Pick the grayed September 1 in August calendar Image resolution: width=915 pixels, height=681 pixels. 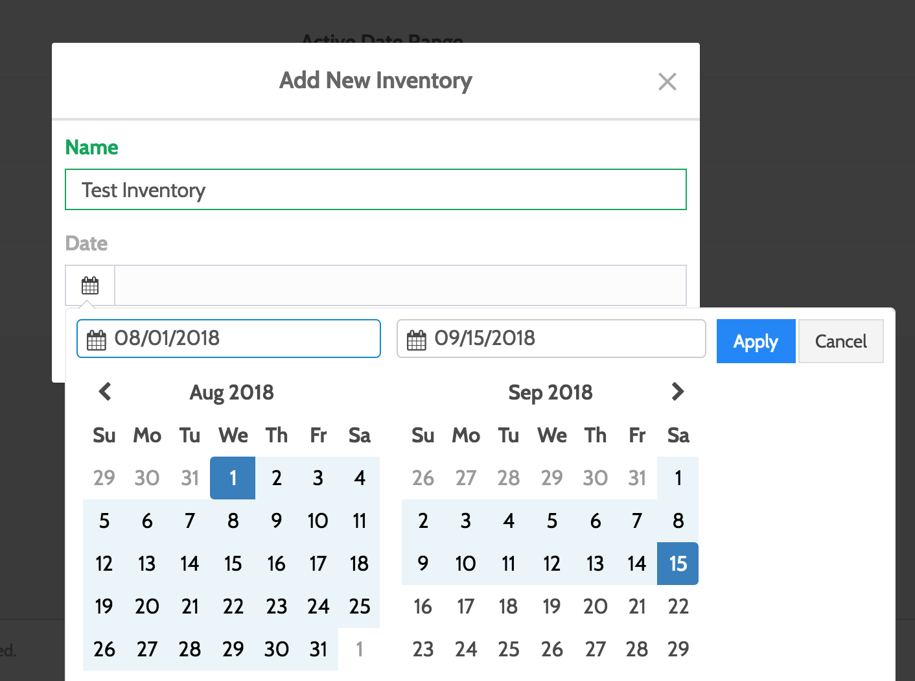point(360,649)
